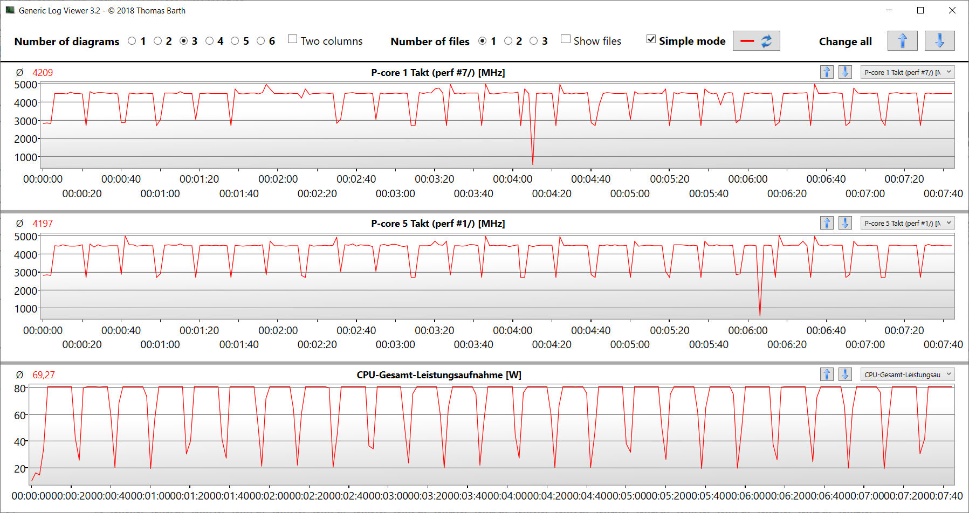Screen dimensions: 969x513
Task: Click the Generic Log Viewer app icon
Action: 10,10
